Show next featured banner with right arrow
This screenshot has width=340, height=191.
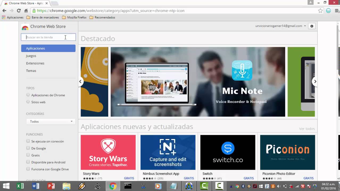315,81
